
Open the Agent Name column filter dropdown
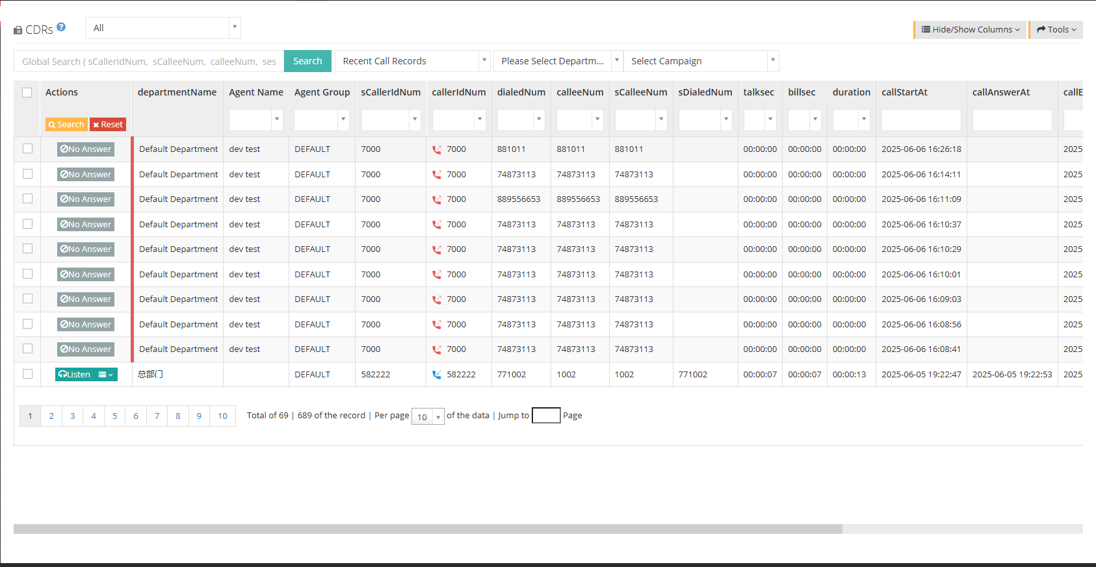pyautogui.click(x=255, y=120)
